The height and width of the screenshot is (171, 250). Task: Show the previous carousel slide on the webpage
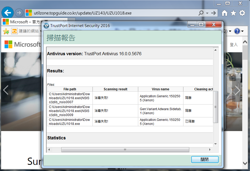(6, 90)
